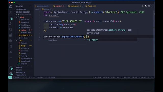Expand the Outline section

tap(19, 67)
